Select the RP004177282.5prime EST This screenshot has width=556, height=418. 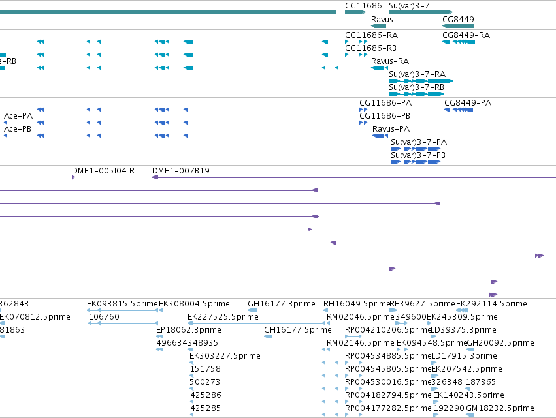[353, 415]
